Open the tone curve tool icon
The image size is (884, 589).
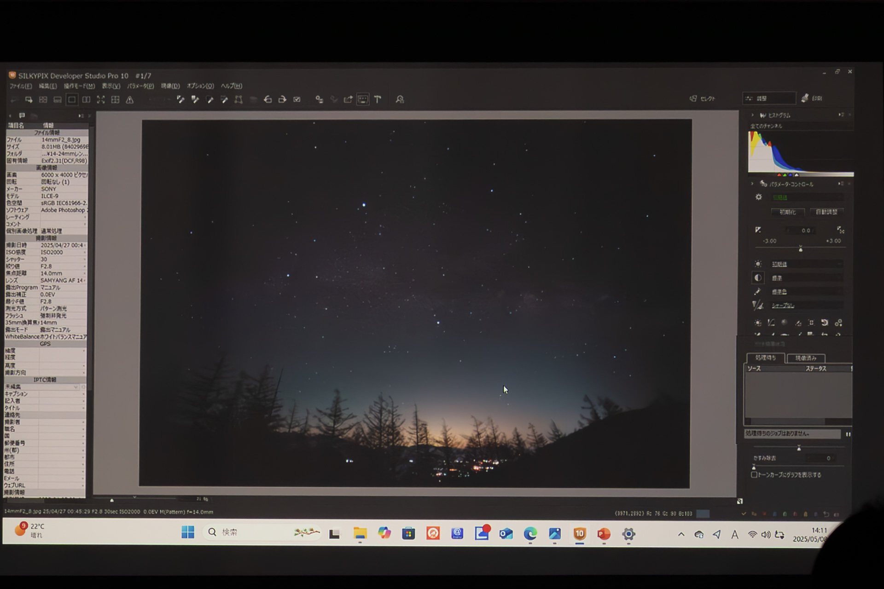coord(771,323)
